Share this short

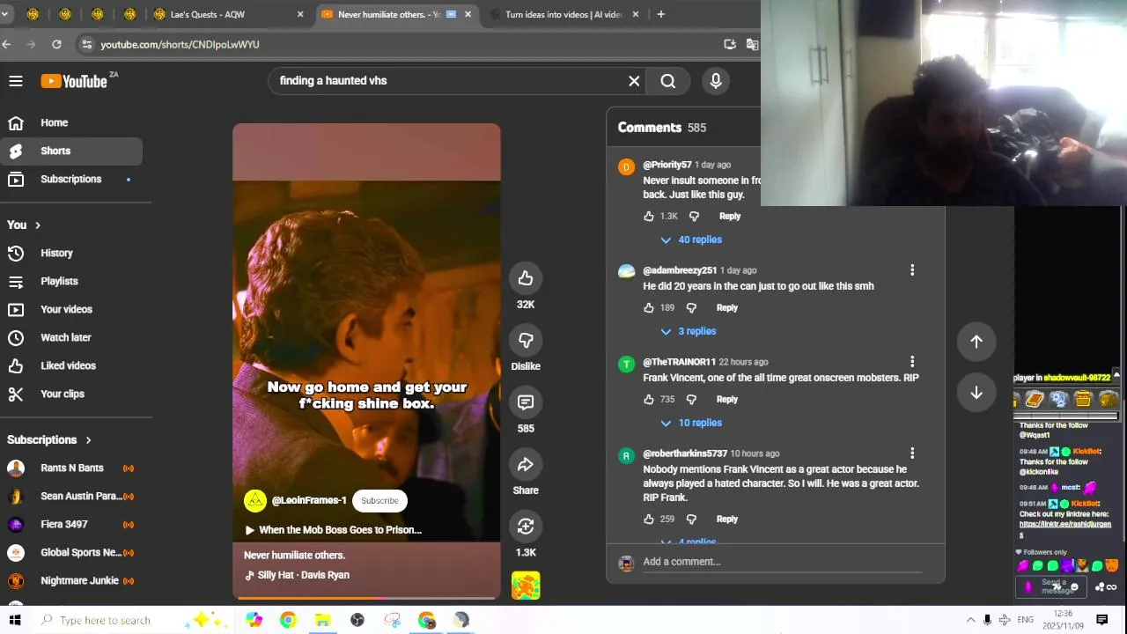pyautogui.click(x=526, y=464)
